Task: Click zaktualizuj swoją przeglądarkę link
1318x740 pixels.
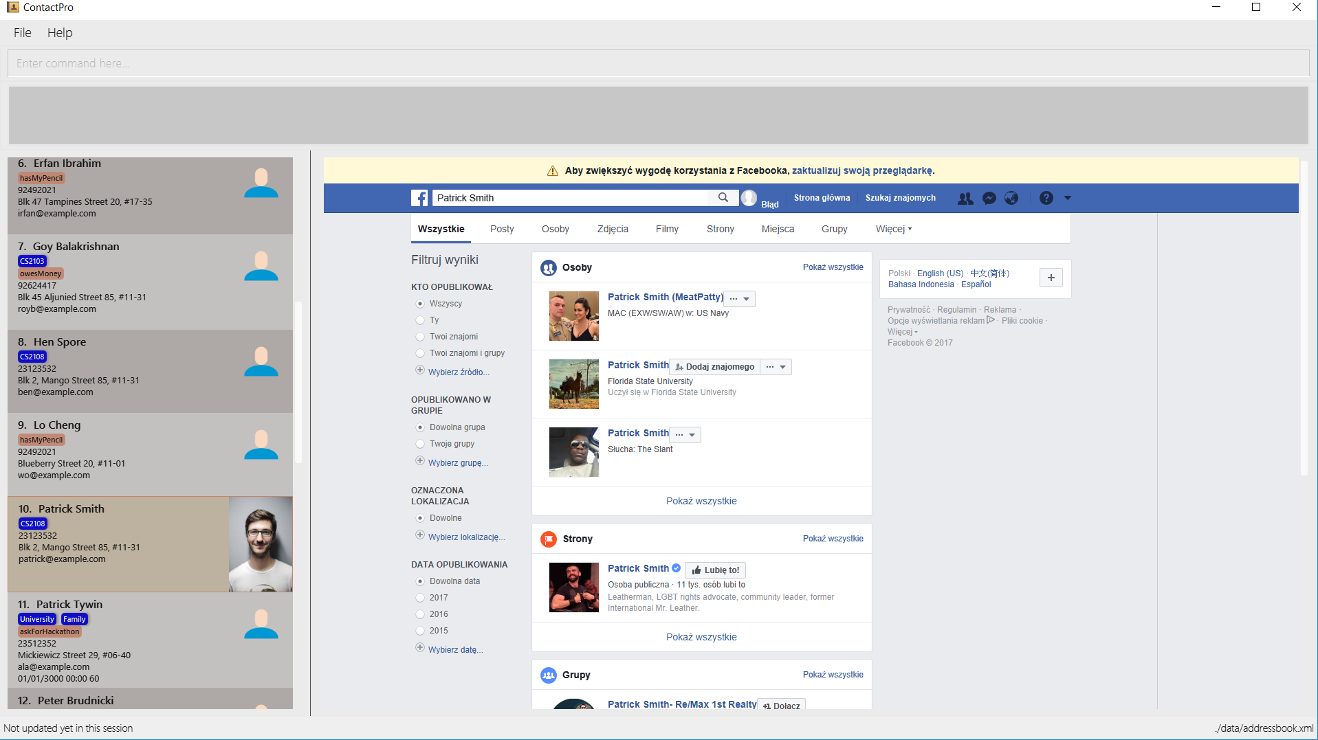Action: point(862,171)
